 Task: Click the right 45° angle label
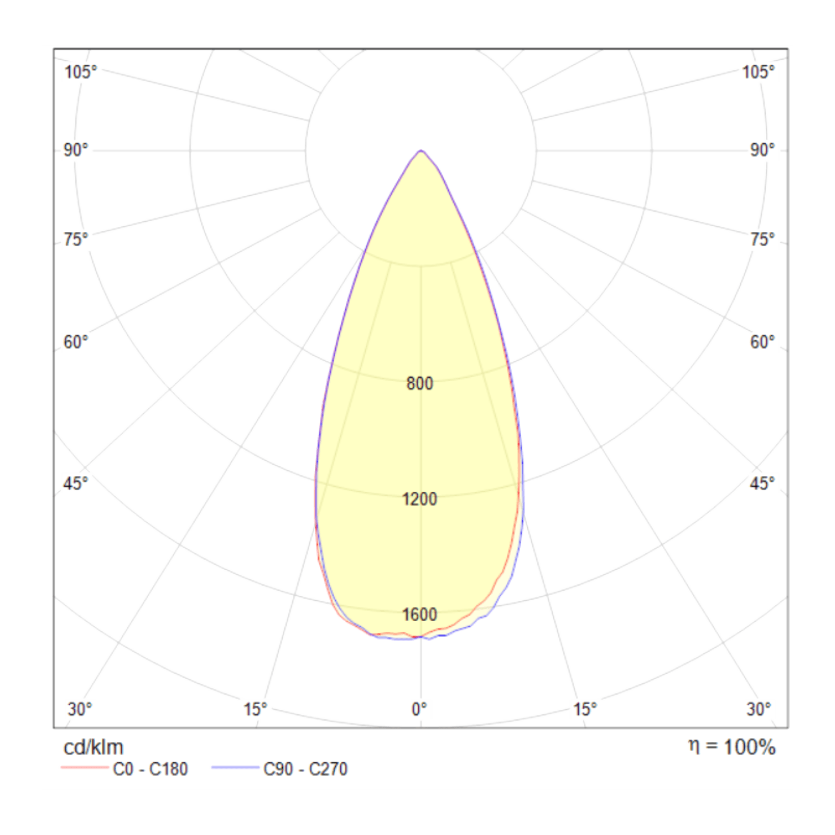(x=762, y=483)
